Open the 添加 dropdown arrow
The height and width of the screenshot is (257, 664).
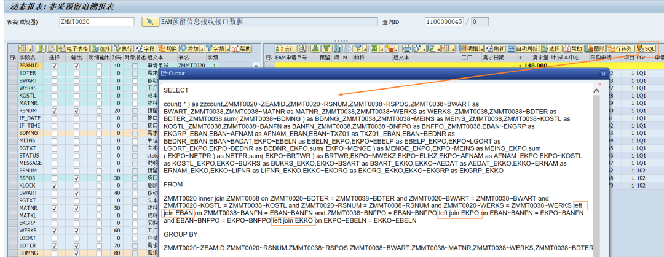coord(202,48)
